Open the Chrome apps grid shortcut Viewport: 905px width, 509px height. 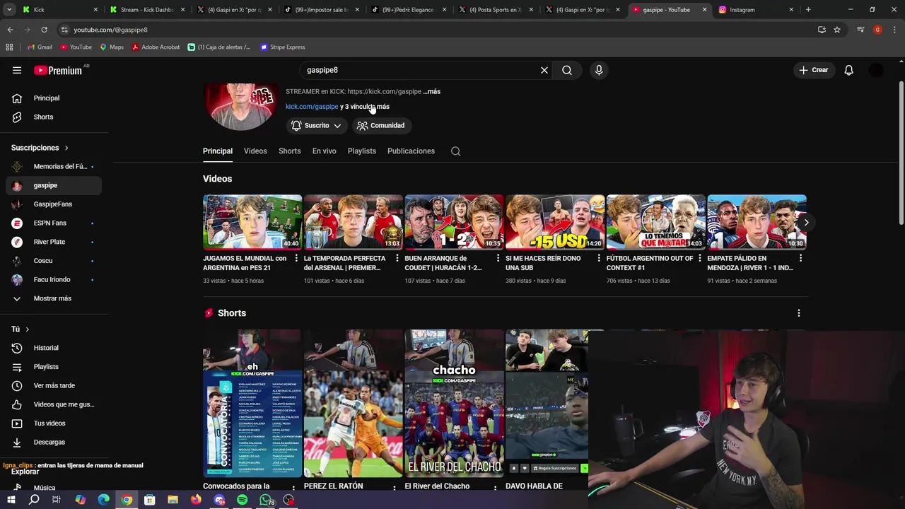pyautogui.click(x=9, y=47)
